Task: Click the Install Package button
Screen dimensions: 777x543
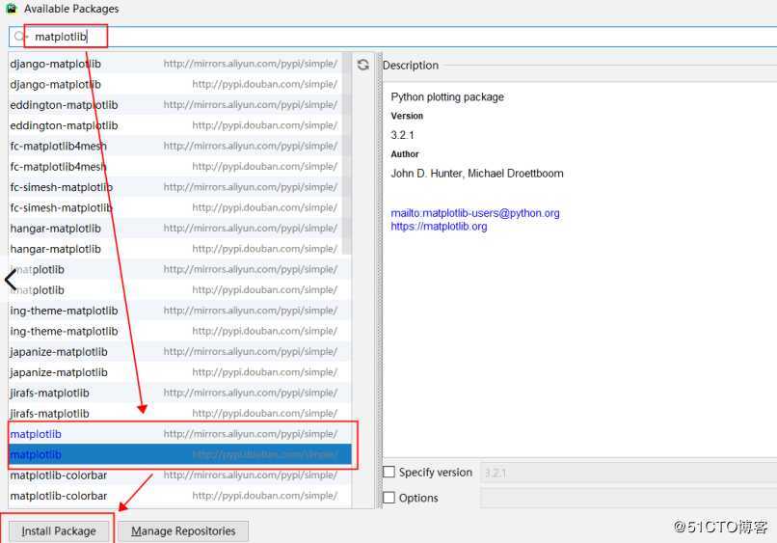Action: pyautogui.click(x=59, y=531)
